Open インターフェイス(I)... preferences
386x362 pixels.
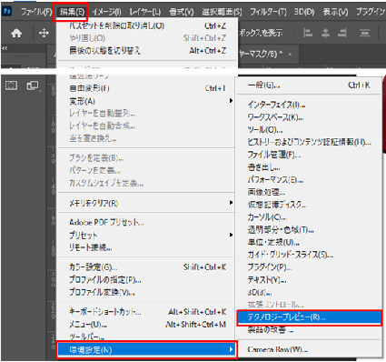[x=309, y=105]
